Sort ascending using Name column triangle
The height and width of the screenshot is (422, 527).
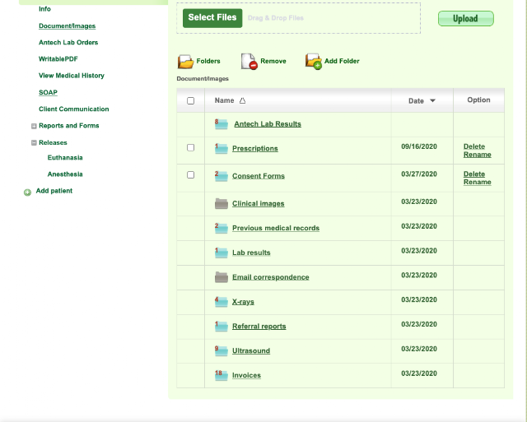(242, 100)
